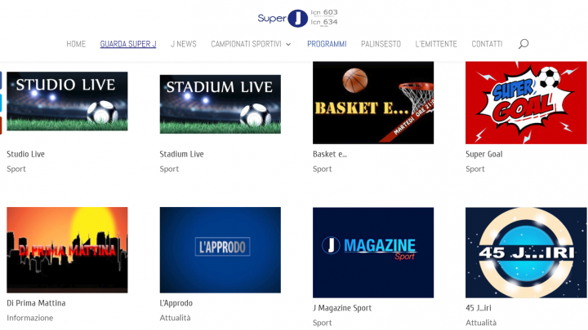Go to Home menu item
Screen dimensions: 588x330
(x=76, y=44)
